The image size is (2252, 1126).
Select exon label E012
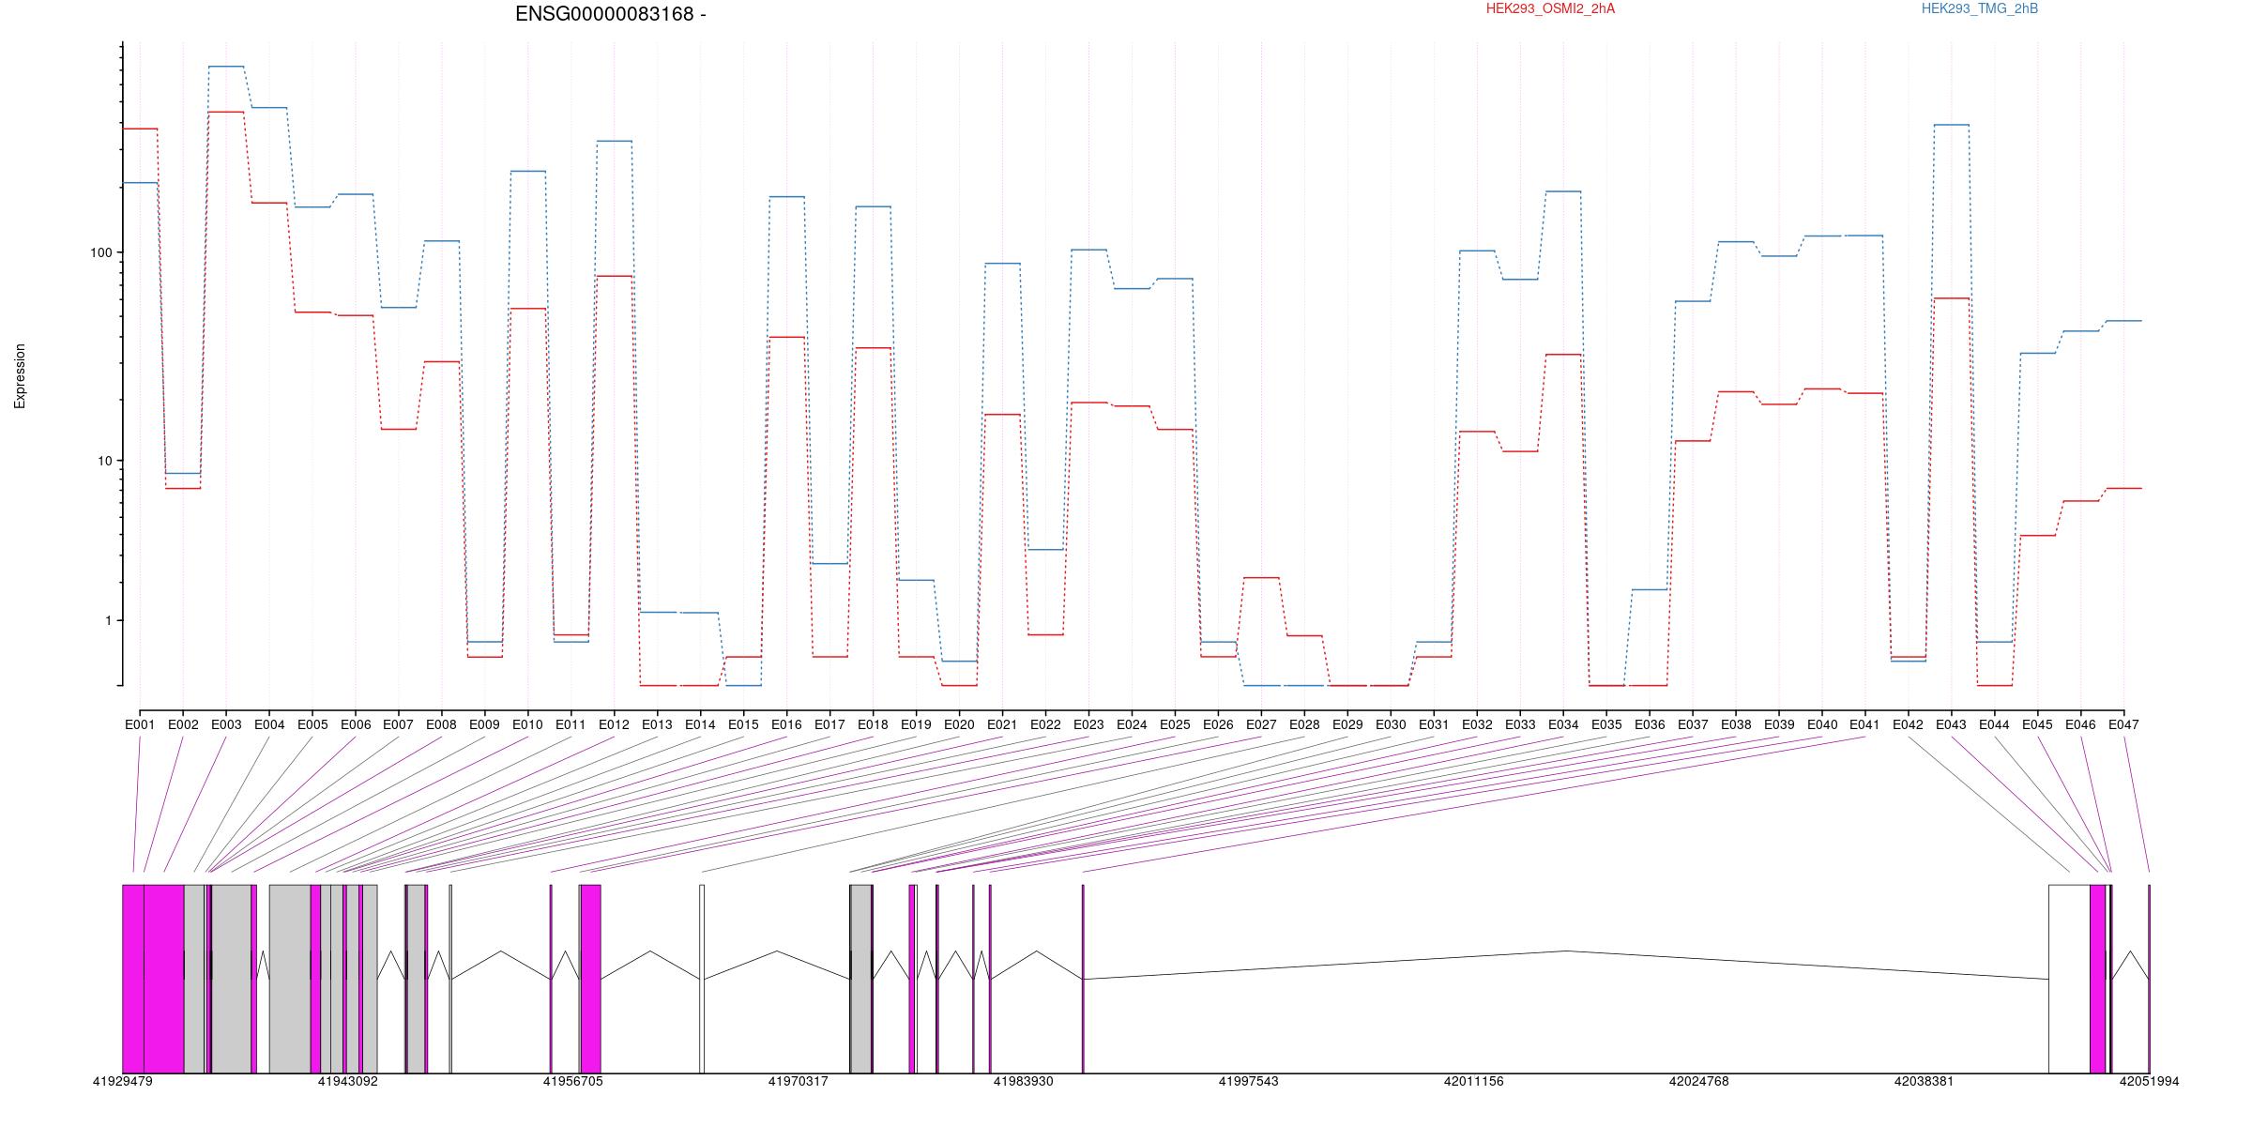tap(614, 724)
